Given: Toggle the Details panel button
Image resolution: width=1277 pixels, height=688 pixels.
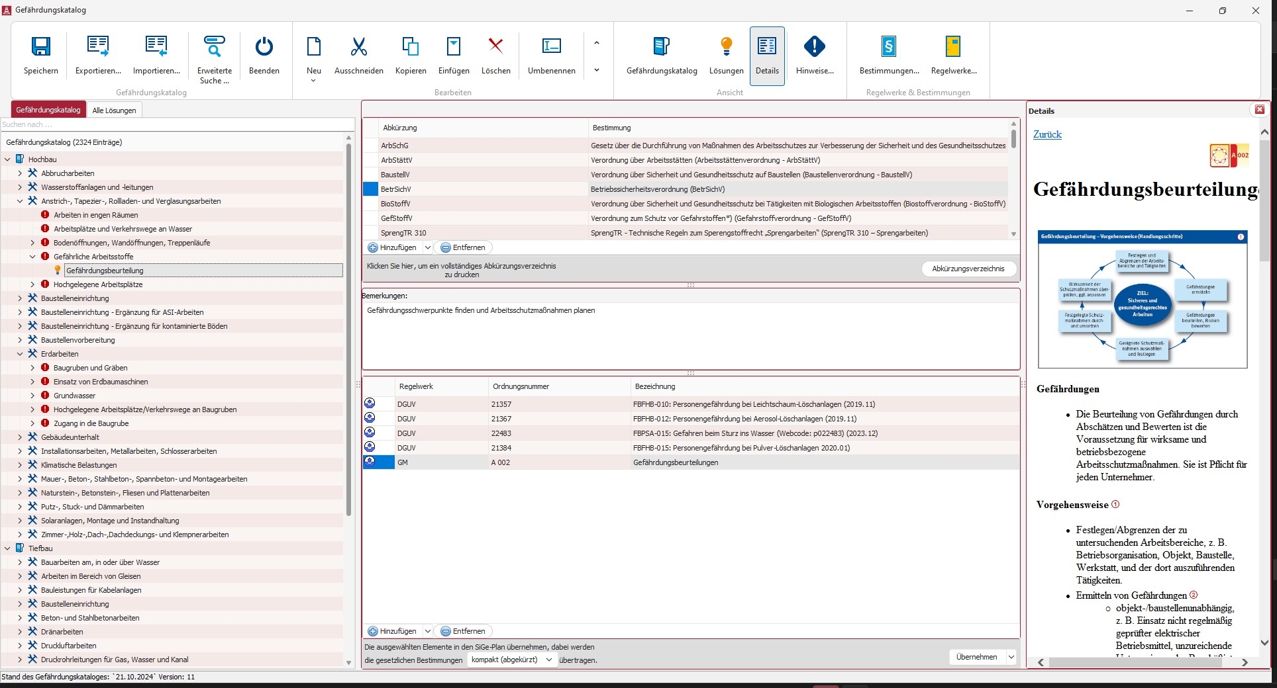Looking at the screenshot, I should tap(767, 56).
